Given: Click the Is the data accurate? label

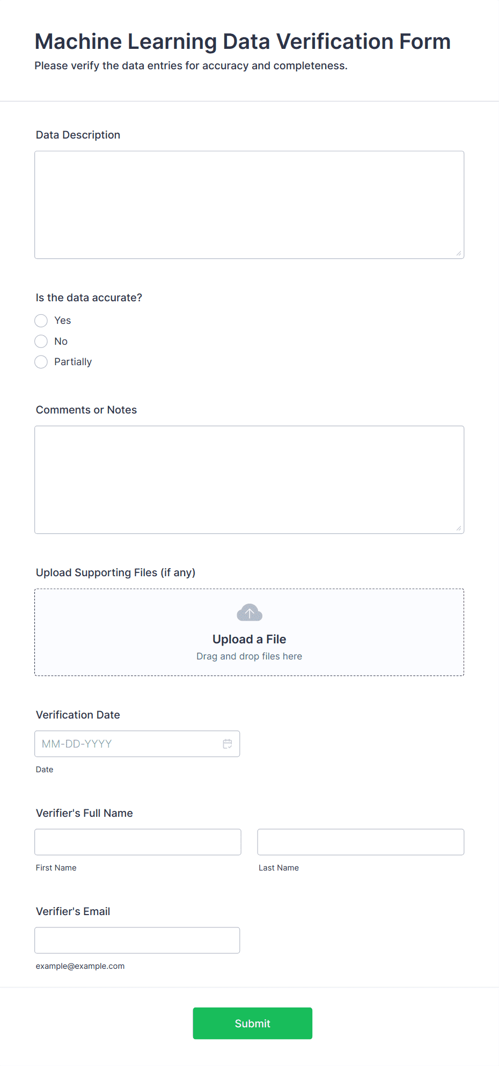Looking at the screenshot, I should 89,298.
